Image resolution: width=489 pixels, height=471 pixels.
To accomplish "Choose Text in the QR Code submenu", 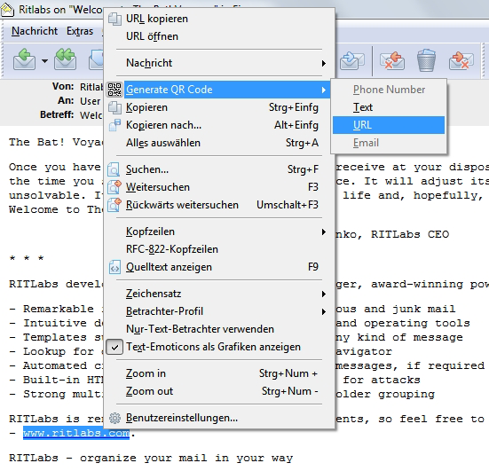I will pyautogui.click(x=389, y=107).
